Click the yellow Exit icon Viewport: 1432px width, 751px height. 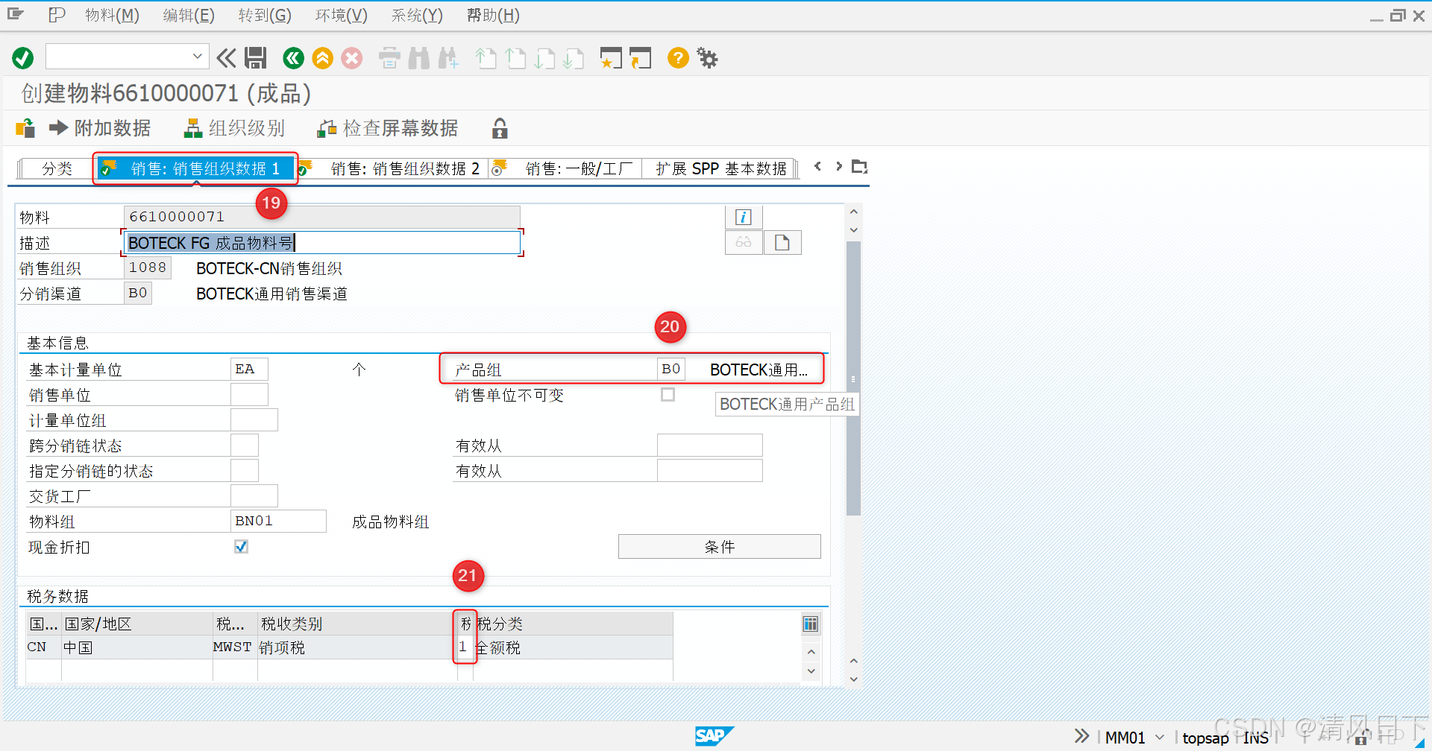tap(322, 57)
